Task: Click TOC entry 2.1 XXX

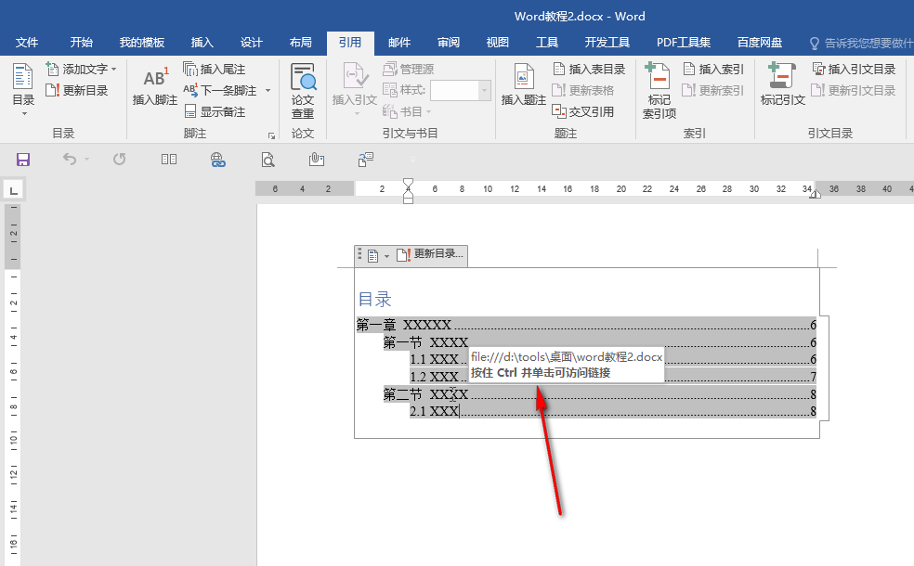Action: tap(613, 411)
